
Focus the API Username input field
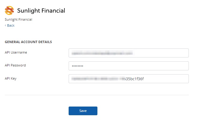(129, 53)
